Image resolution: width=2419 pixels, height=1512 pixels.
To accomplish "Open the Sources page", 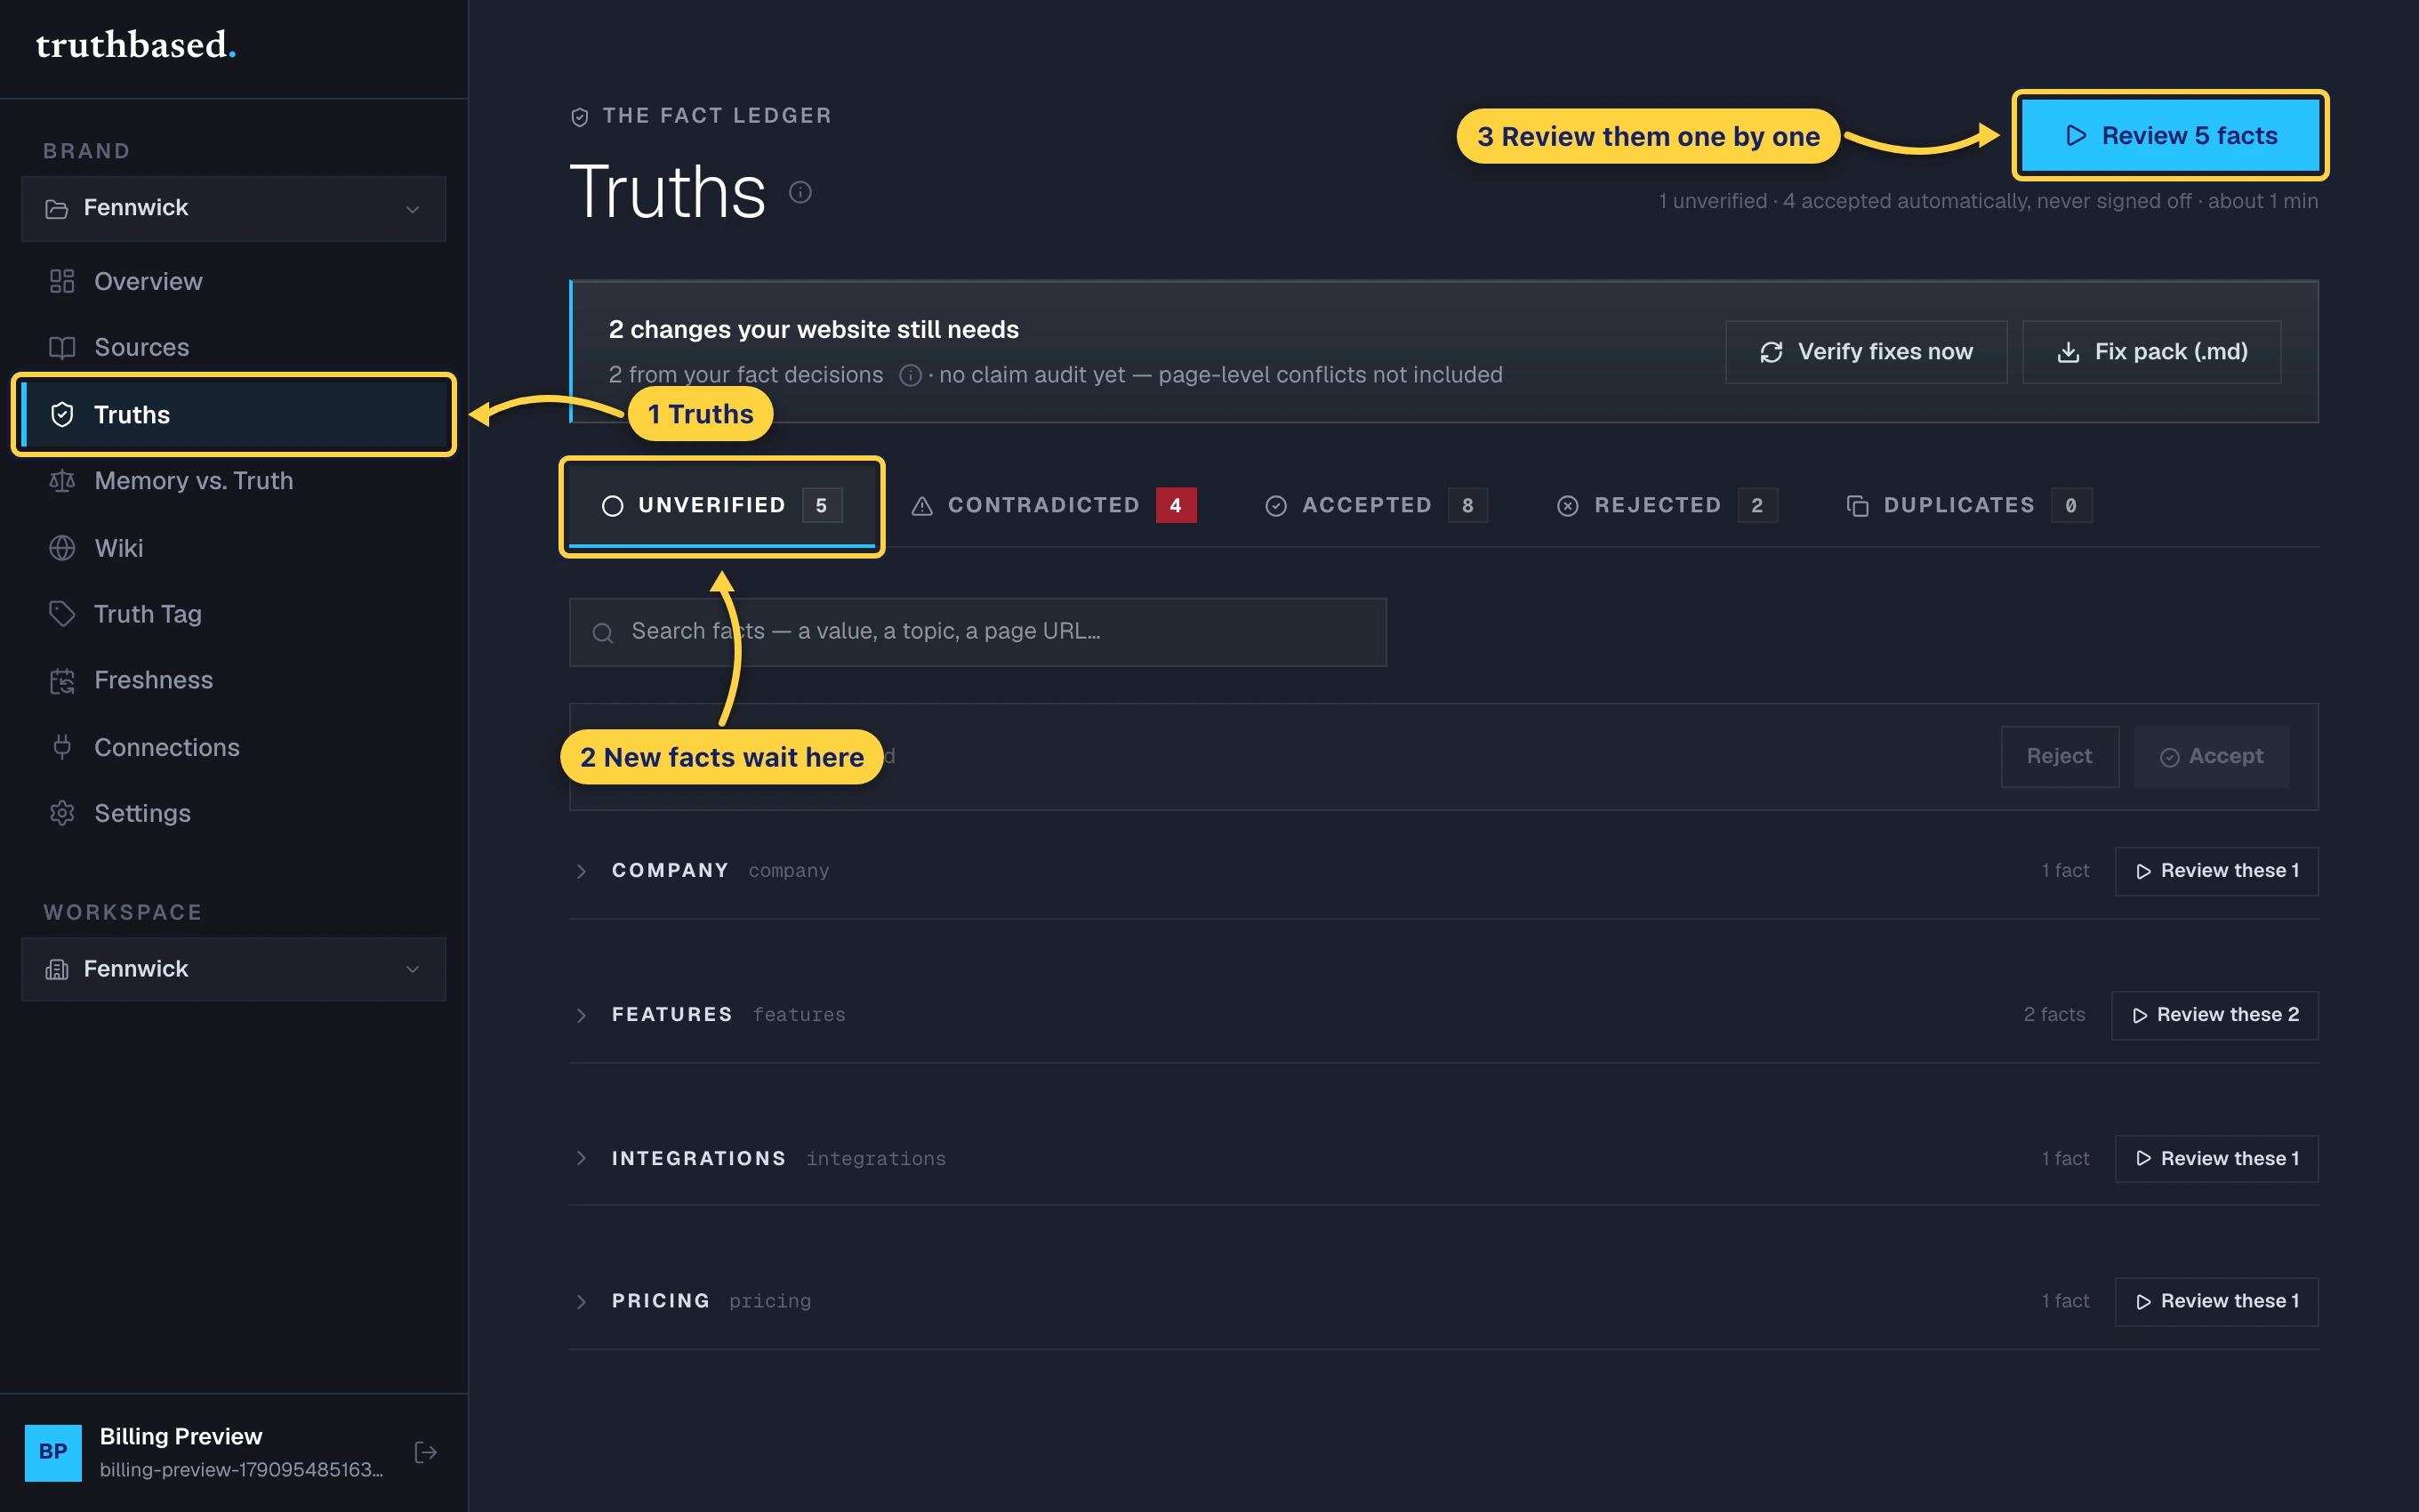I will point(234,347).
